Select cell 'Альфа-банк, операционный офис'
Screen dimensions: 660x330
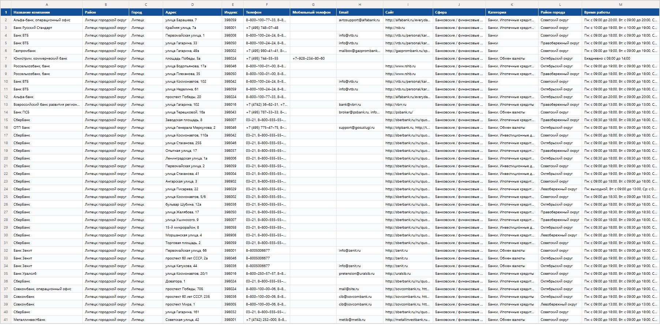tap(47, 20)
